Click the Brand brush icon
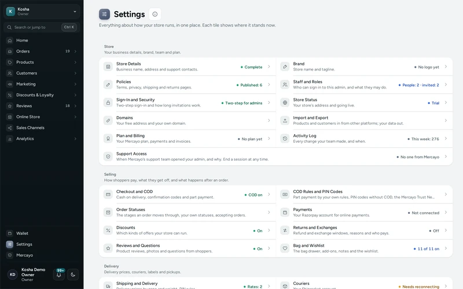The image size is (463, 289). tap(285, 66)
